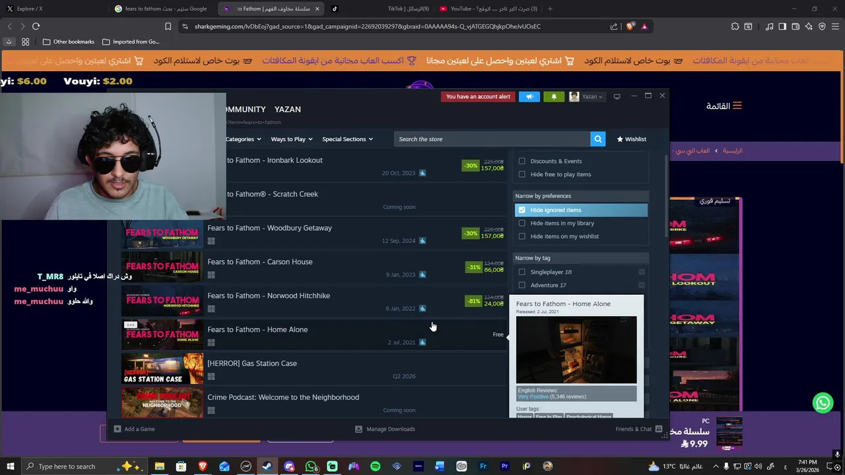Screen dimensions: 845x475
Task: Open Fears to Fathom - Woodbury Getaway result
Action: (314, 233)
